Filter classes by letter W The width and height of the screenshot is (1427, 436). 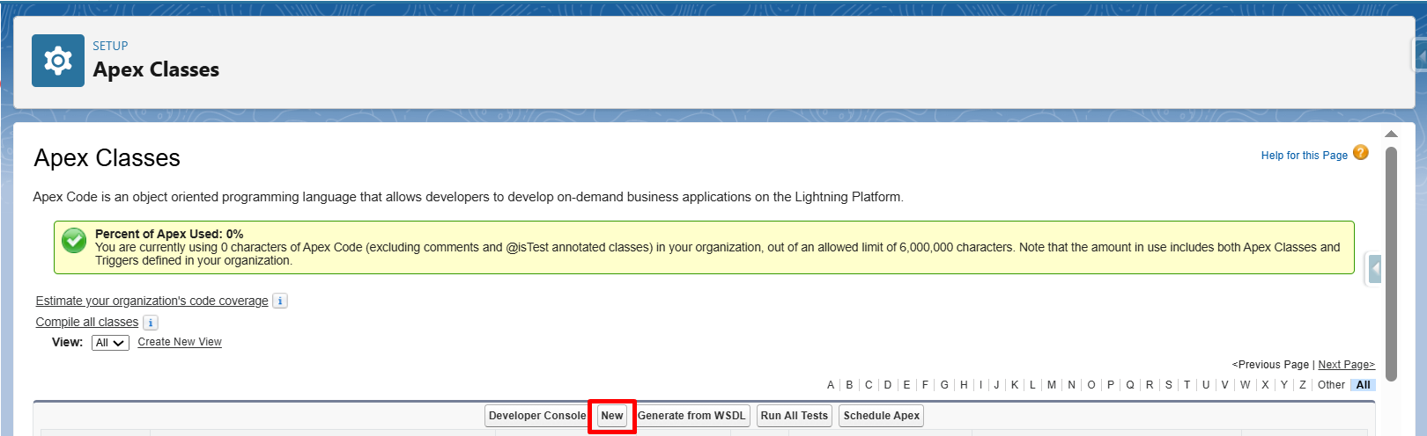pos(1245,385)
